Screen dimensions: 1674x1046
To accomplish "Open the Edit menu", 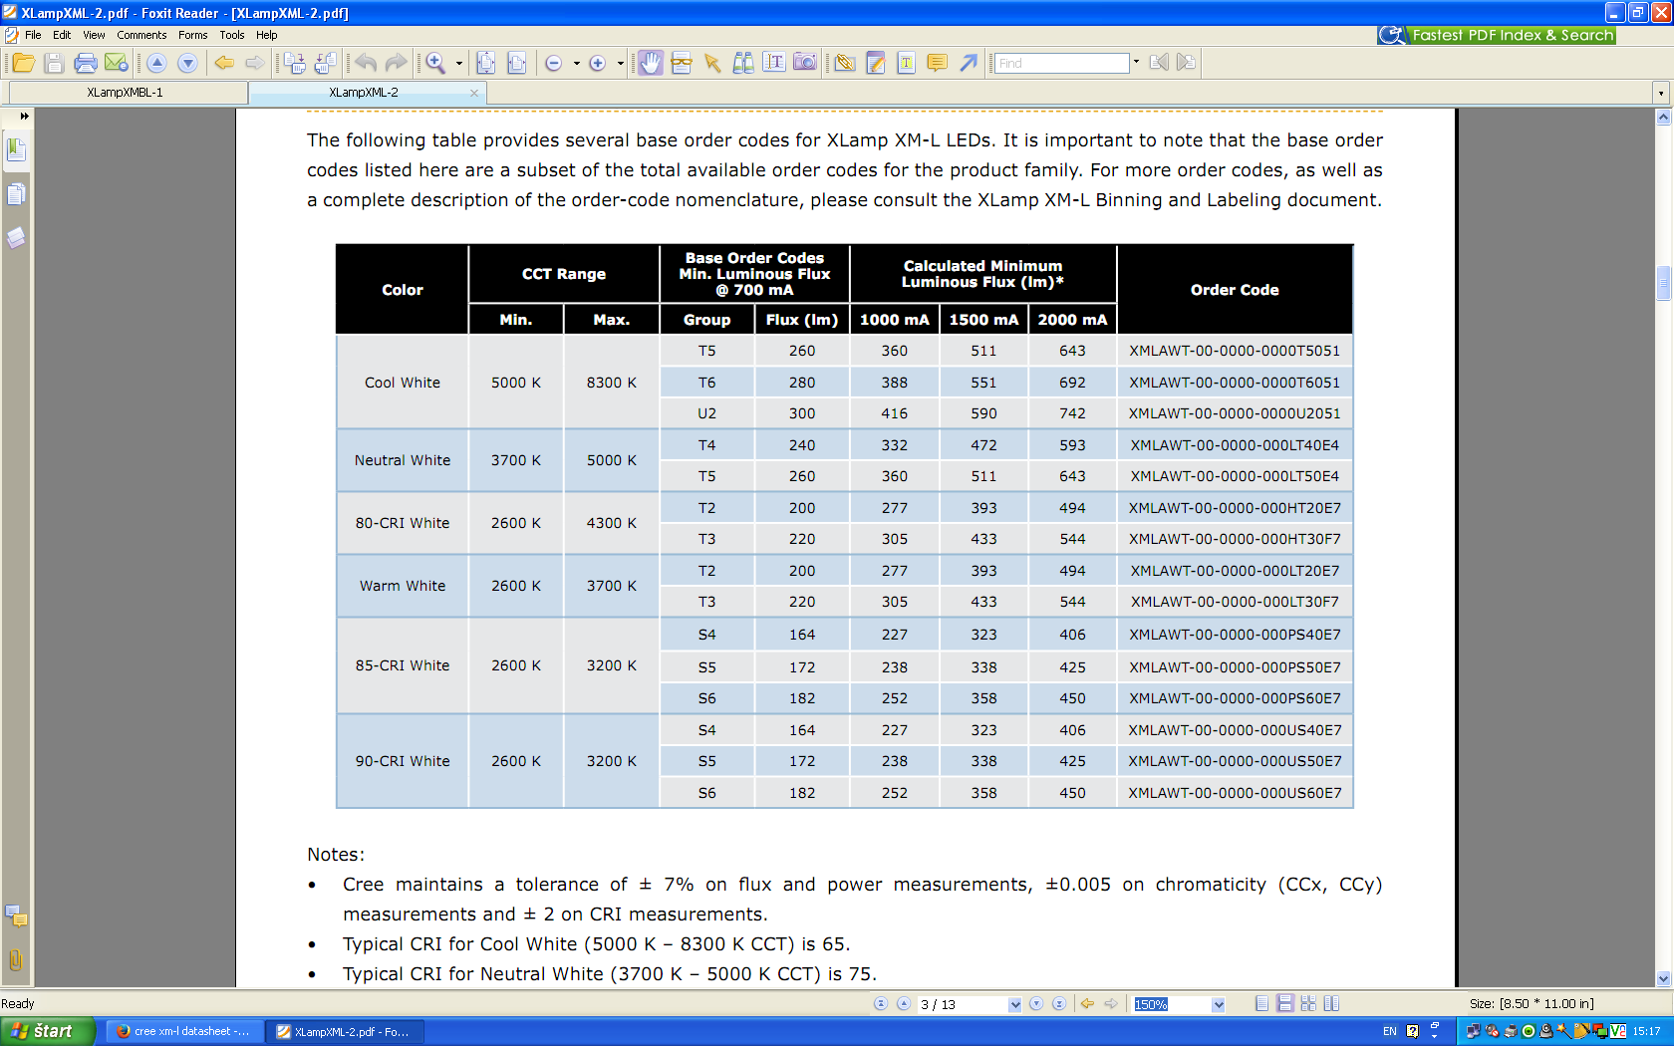I will [x=62, y=35].
